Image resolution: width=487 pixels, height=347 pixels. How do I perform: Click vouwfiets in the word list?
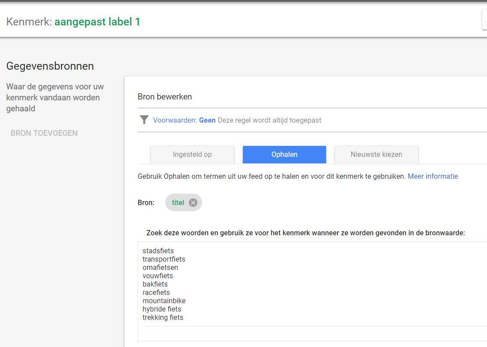tap(157, 276)
